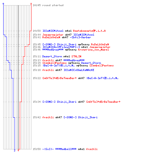This screenshot has height=162, width=146.
Task: Click player name Rastabazasta@P.i.t.A
Action: pos(89,31)
